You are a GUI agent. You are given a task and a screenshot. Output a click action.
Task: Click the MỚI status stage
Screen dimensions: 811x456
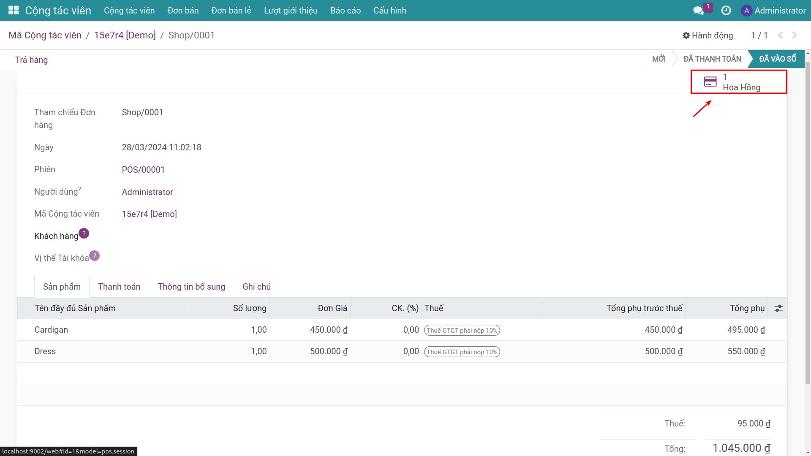coord(659,59)
